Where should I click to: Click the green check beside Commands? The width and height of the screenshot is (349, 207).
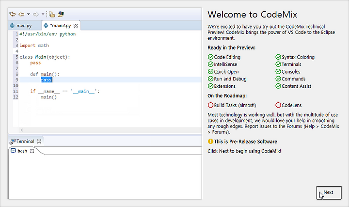[278, 79]
